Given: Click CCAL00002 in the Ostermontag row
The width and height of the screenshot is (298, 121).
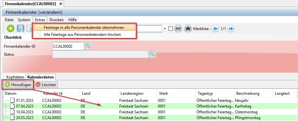Looking at the screenshot, I should click(x=52, y=112).
